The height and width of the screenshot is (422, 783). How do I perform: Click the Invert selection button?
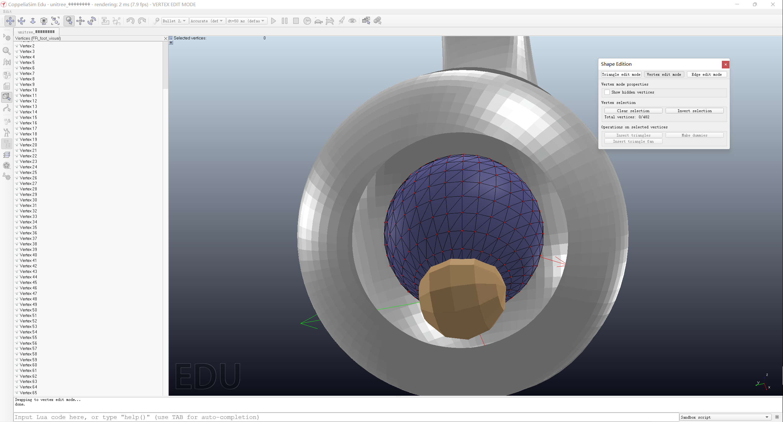coord(695,111)
